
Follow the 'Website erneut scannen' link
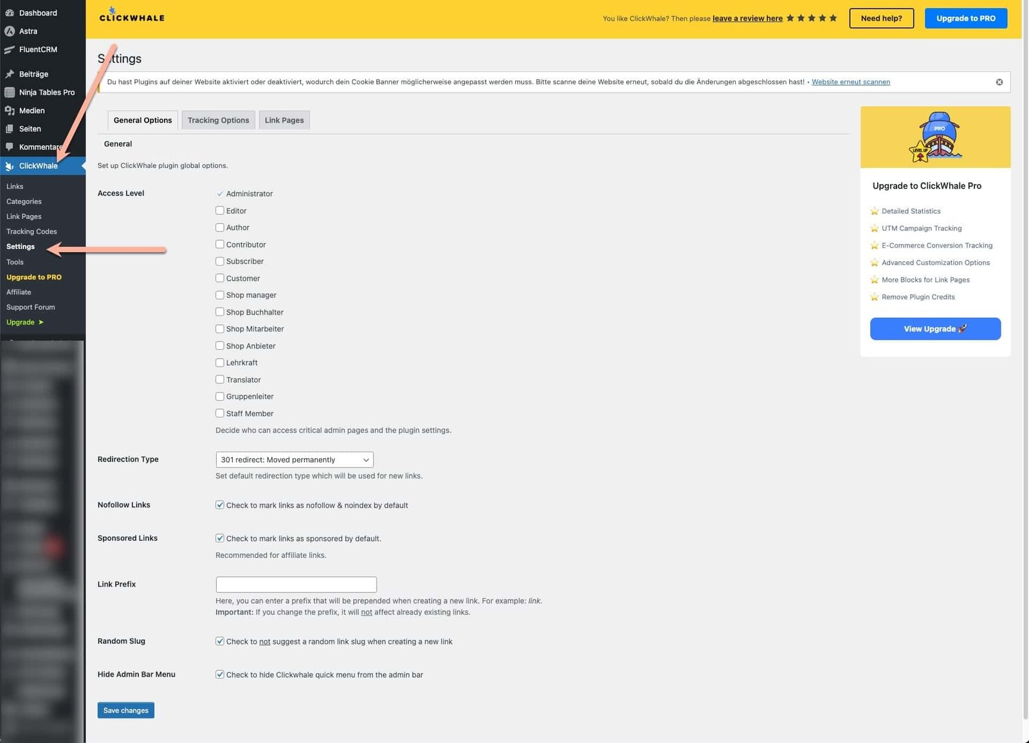tap(850, 82)
